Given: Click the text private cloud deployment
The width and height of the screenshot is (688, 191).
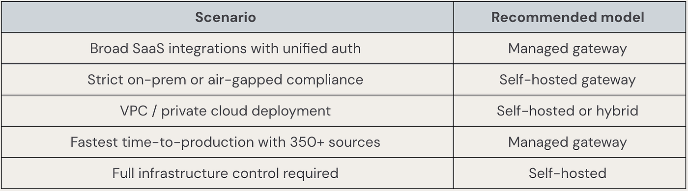Looking at the screenshot, I should 246,111.
